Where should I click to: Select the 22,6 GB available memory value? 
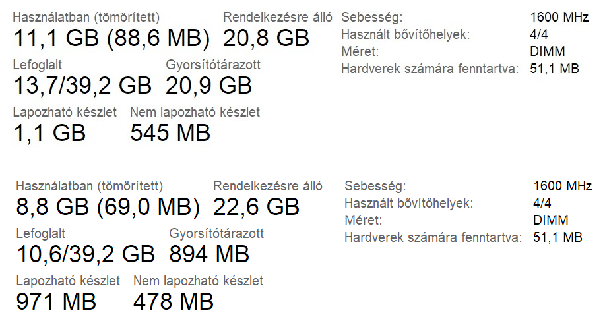(x=257, y=208)
